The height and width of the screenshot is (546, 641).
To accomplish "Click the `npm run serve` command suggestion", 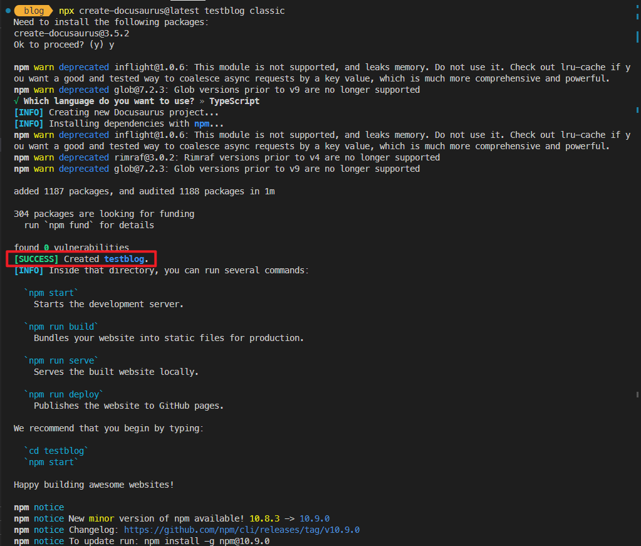I will (61, 360).
